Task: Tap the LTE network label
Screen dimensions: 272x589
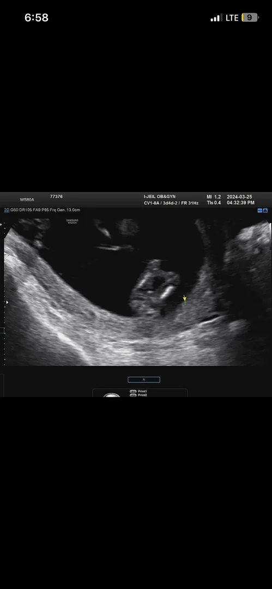Action: [x=232, y=17]
